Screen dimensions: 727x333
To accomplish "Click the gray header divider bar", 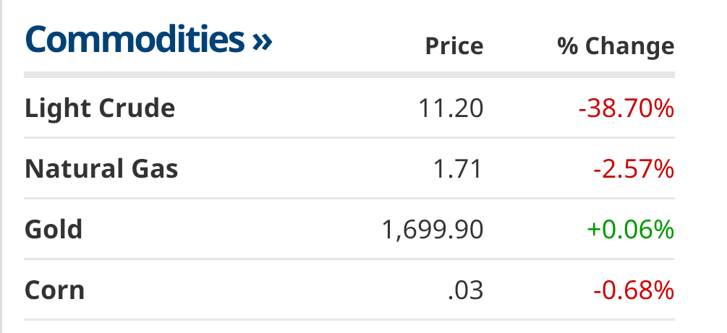I will point(349,74).
